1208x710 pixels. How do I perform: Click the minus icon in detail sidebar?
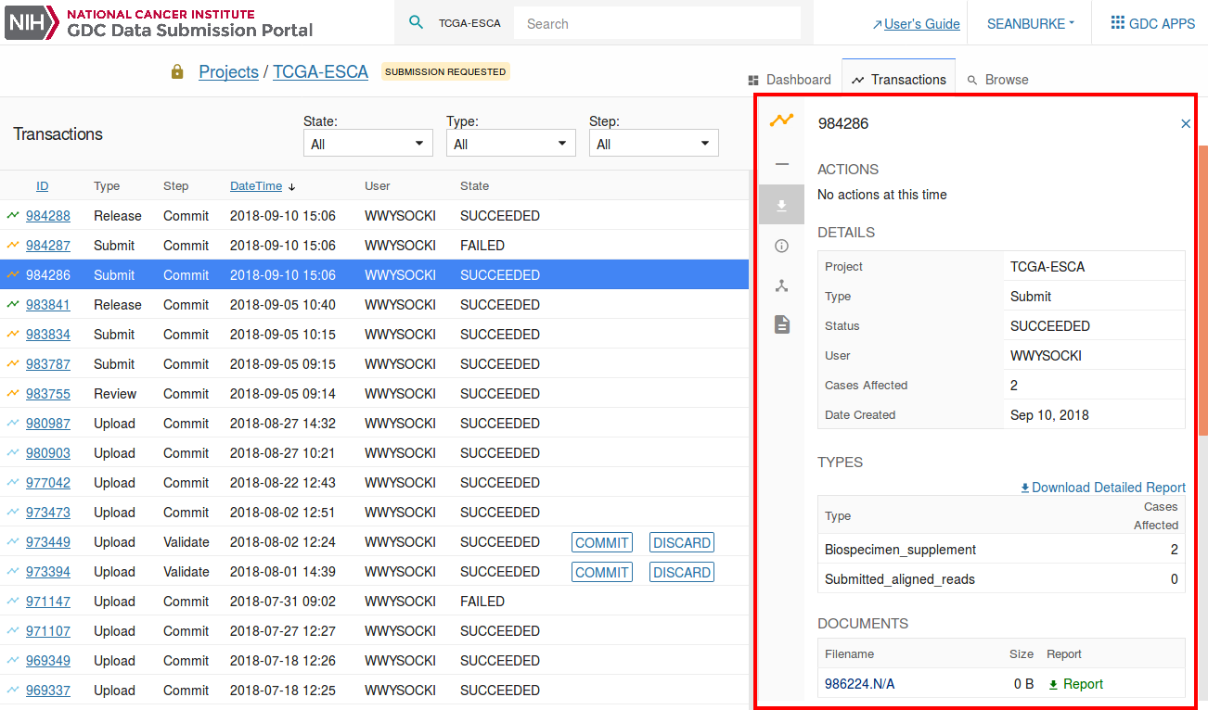(x=781, y=164)
